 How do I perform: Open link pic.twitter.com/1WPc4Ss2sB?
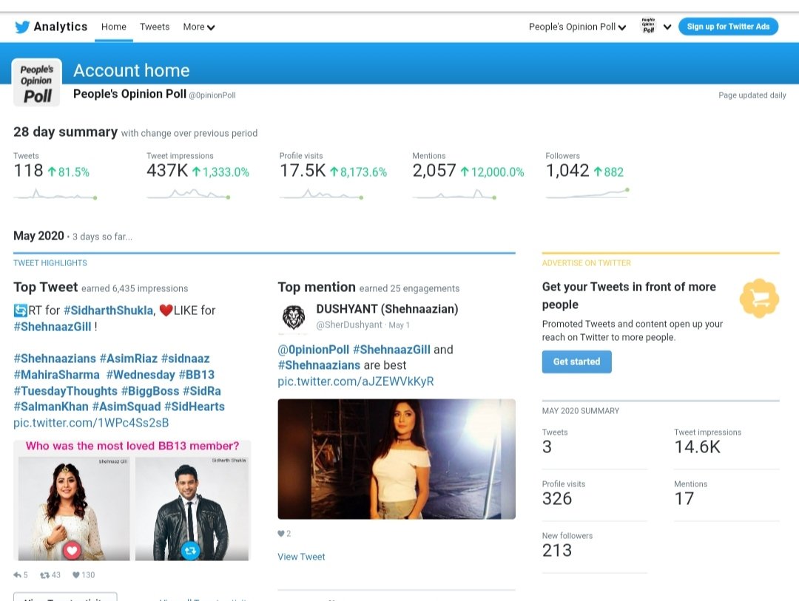click(91, 423)
